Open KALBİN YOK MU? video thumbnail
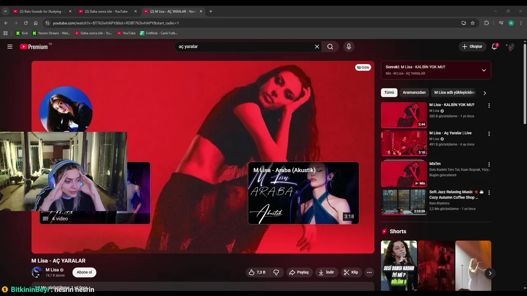This screenshot has height=296, width=527. point(404,115)
